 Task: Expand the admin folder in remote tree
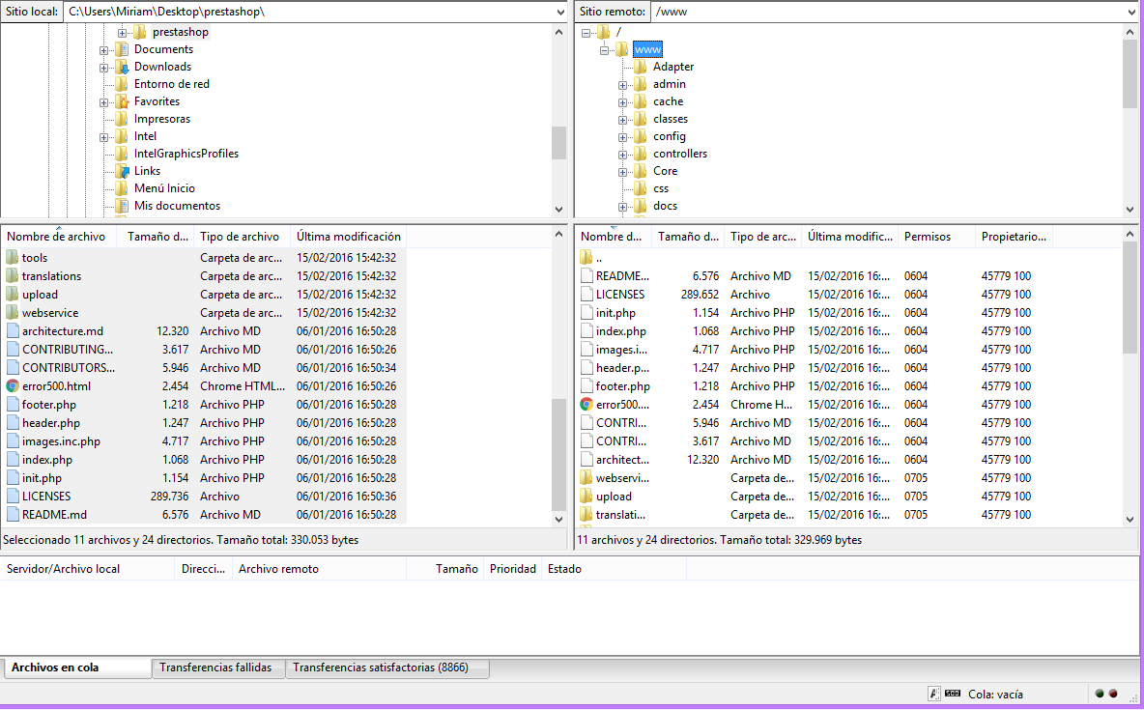(x=622, y=85)
